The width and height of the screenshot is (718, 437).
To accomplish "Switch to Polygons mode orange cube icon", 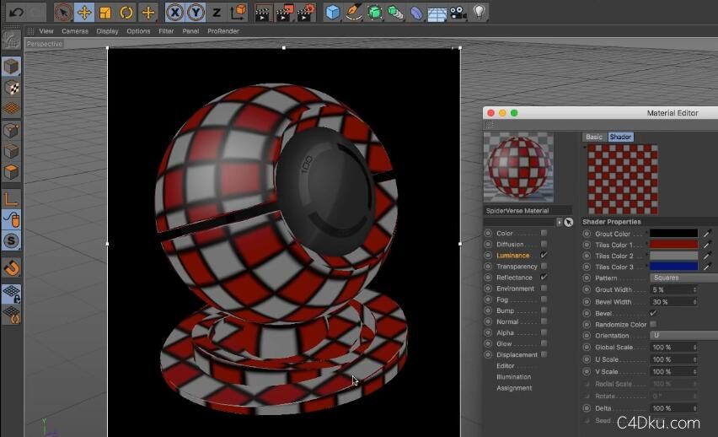I will point(11,172).
